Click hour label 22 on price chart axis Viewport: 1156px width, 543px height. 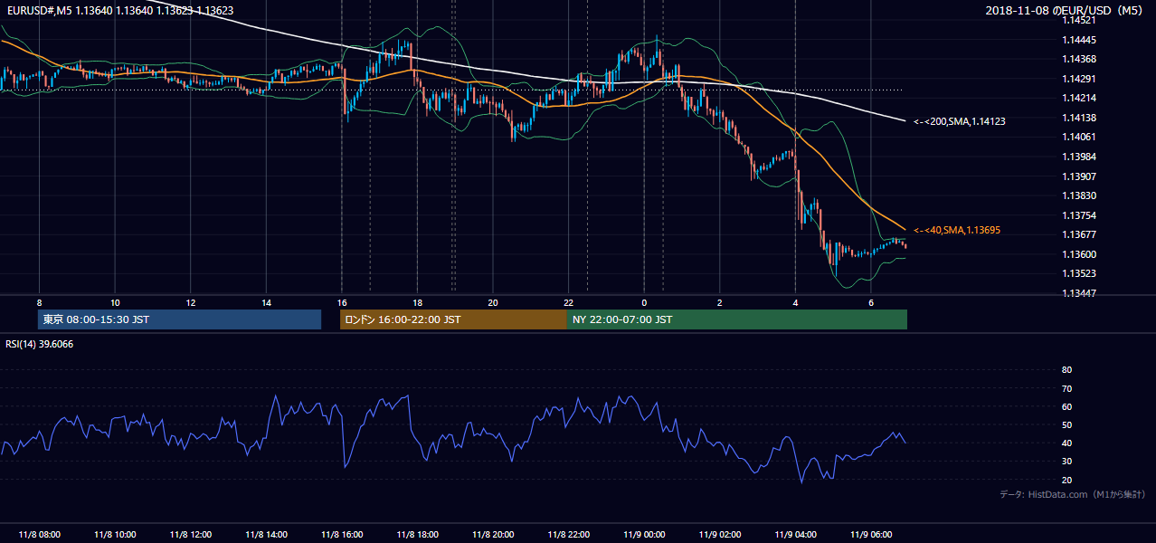click(568, 302)
